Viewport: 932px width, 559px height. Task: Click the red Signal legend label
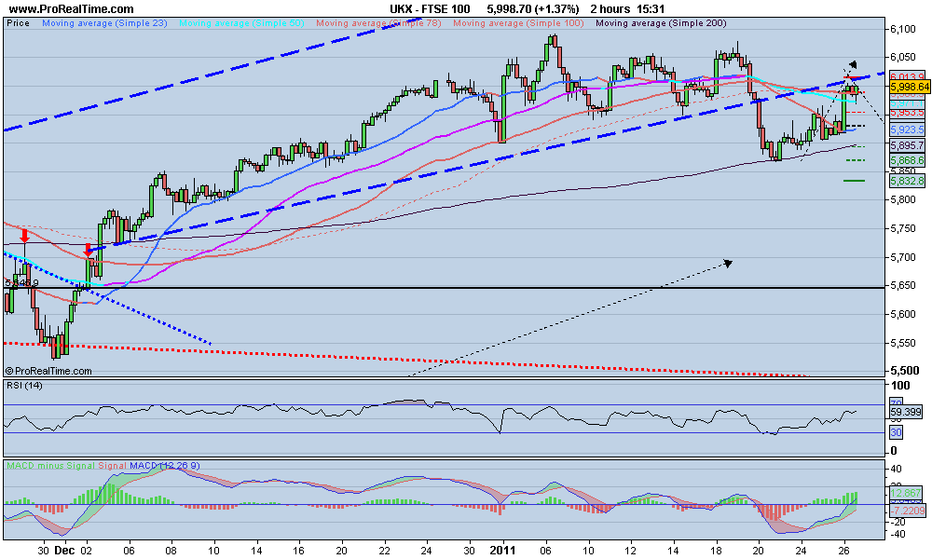(113, 466)
